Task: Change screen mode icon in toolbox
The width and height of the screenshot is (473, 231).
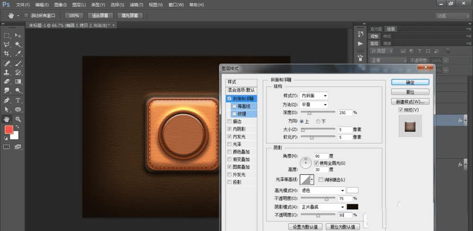Action: (18, 147)
